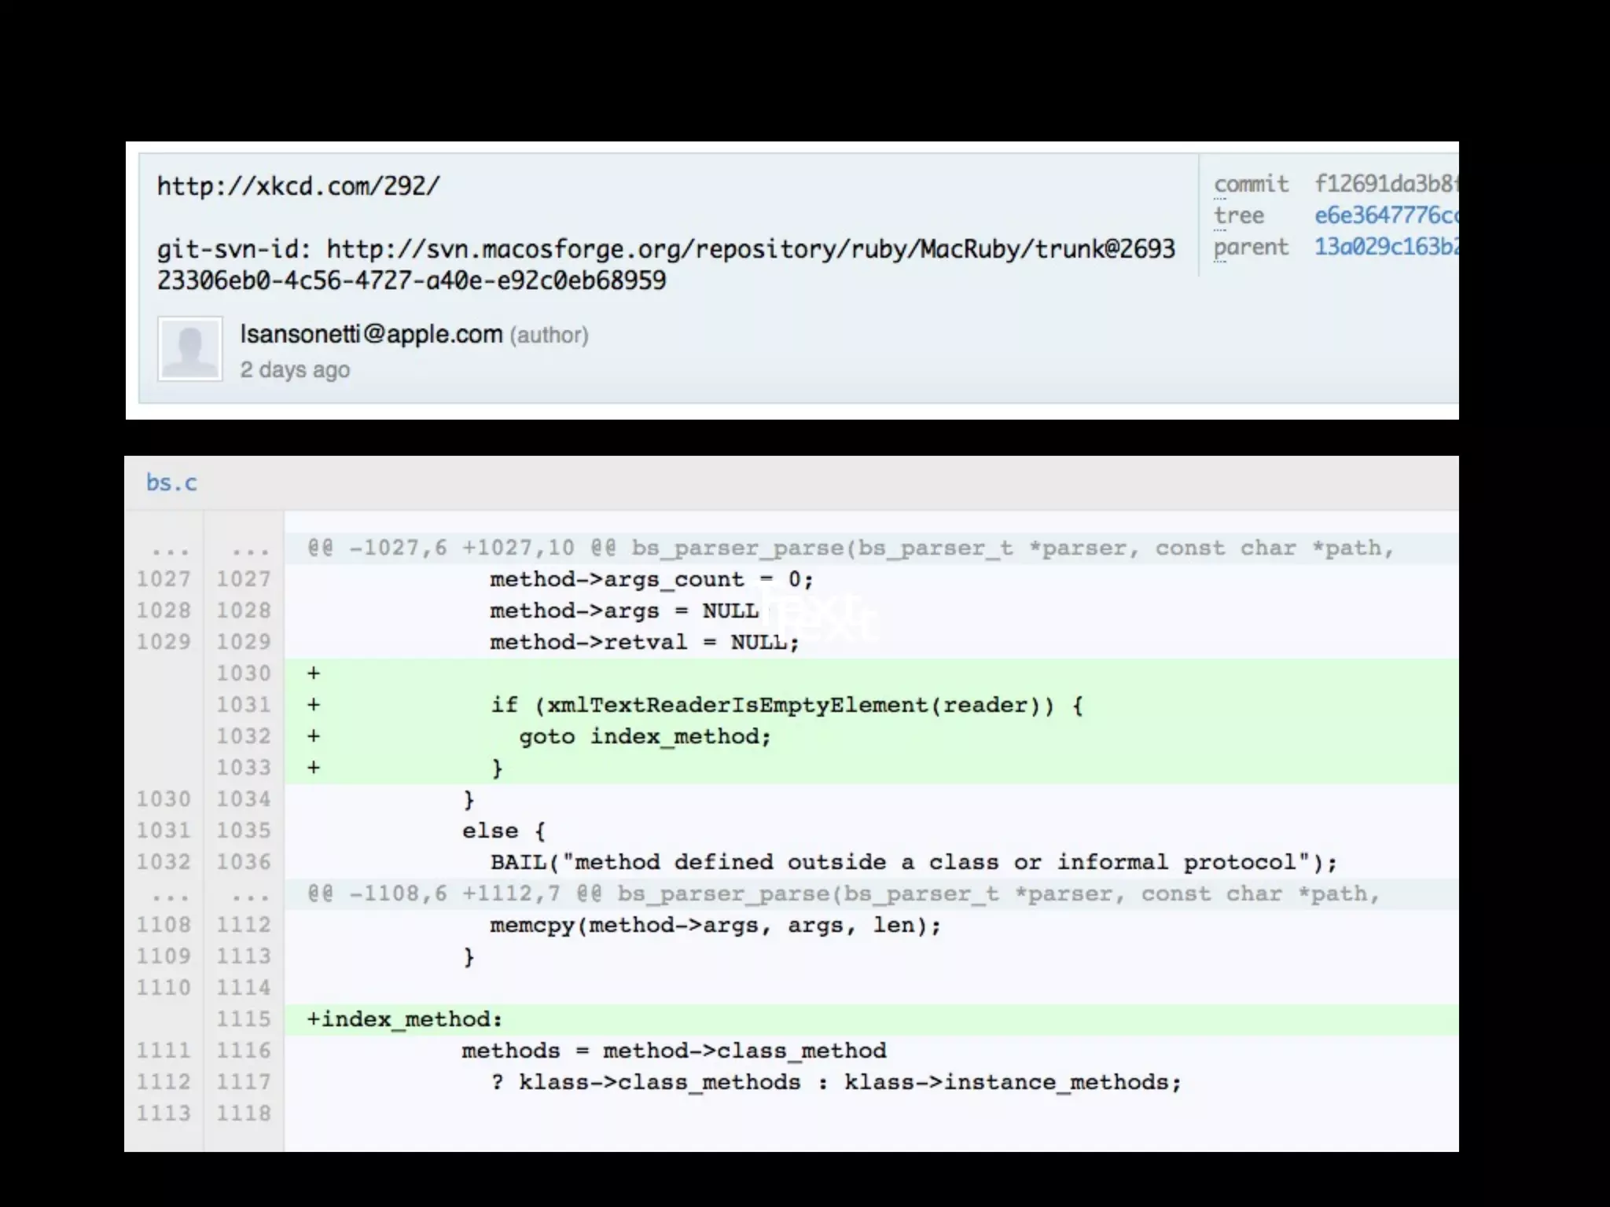Click the '2 days ago' timestamp

point(295,369)
